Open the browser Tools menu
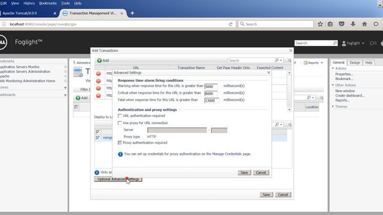Image resolution: width=383 pixels, height=215 pixels. (65, 3)
